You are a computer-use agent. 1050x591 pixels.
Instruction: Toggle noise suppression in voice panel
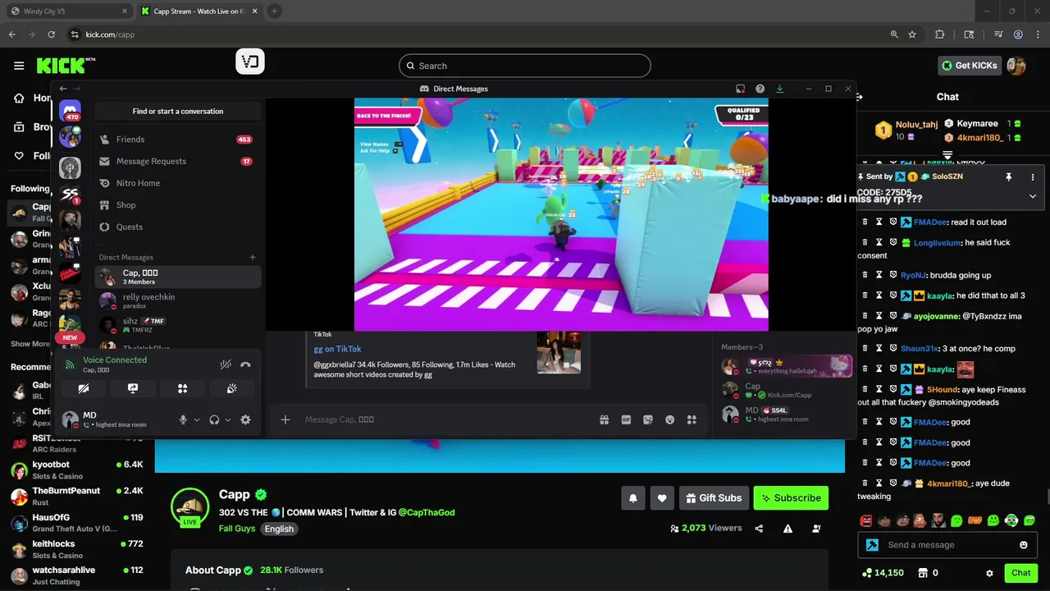226,364
